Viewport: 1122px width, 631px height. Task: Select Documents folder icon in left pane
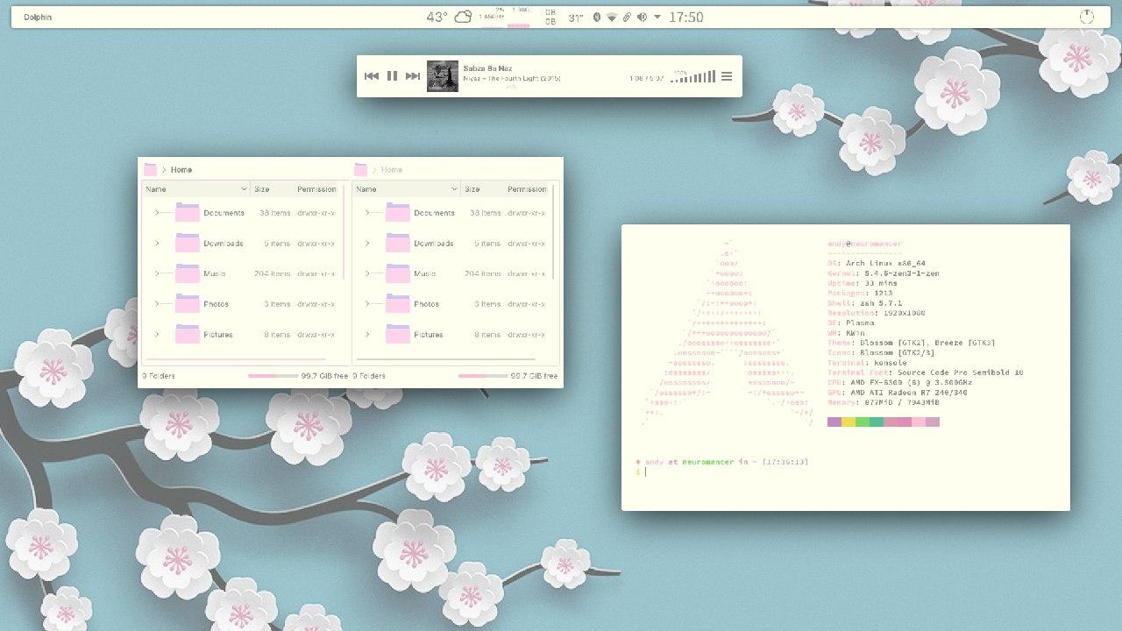pyautogui.click(x=188, y=212)
